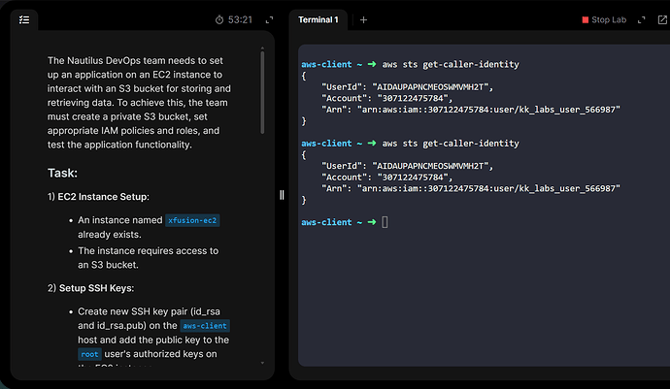This screenshot has height=389, width=670.
Task: Expand the task instructions panel to fullscreen
Action: (269, 19)
